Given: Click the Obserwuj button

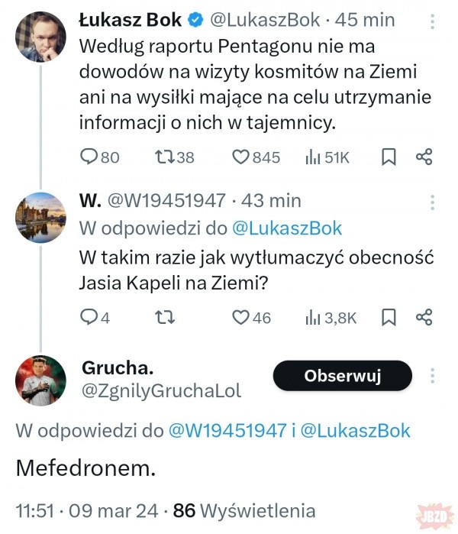Looking at the screenshot, I should [x=342, y=376].
